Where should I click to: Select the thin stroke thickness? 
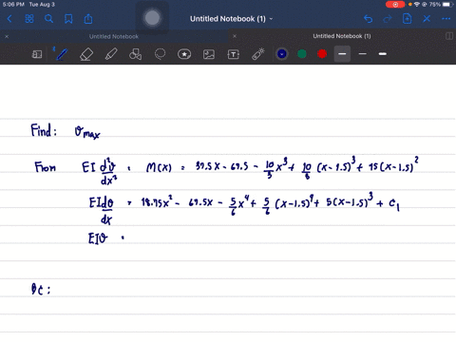tap(363, 54)
